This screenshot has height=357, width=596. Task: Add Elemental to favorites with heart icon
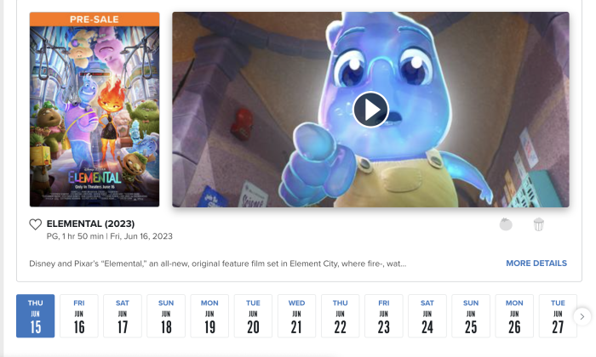coord(36,224)
